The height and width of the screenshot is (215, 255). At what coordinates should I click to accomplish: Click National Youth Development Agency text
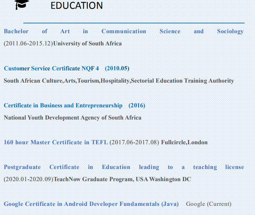72,117
